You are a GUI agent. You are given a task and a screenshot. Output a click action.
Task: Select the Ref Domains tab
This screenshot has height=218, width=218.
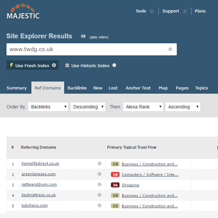[48, 88]
